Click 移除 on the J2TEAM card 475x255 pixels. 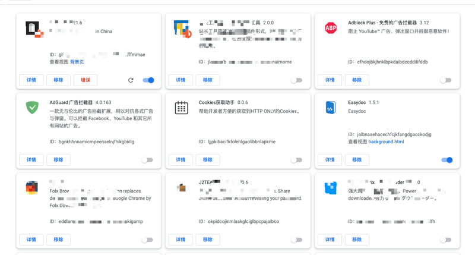point(207,240)
